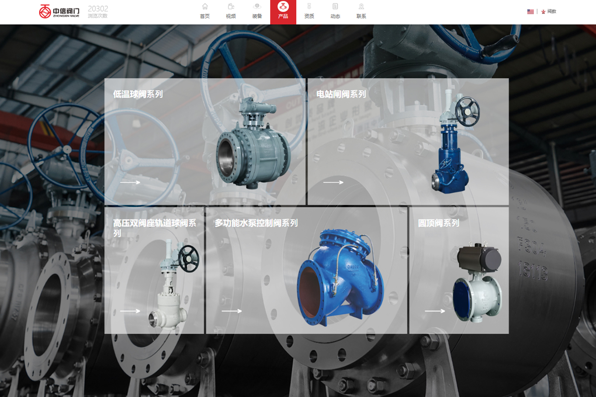
Task: Click the blue pump control valve image
Action: click(x=340, y=278)
